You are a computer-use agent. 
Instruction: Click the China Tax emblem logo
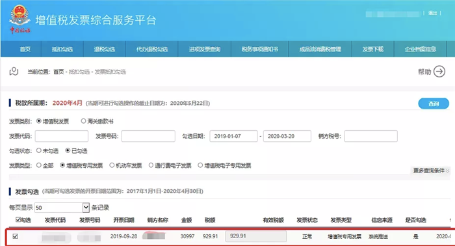(x=19, y=19)
